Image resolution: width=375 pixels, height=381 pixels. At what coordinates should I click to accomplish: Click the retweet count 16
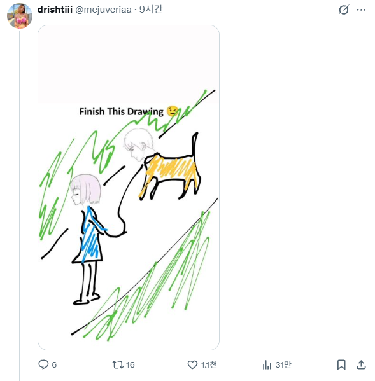tap(131, 364)
